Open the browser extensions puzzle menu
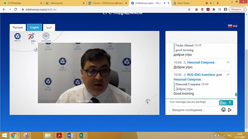 click(x=214, y=10)
